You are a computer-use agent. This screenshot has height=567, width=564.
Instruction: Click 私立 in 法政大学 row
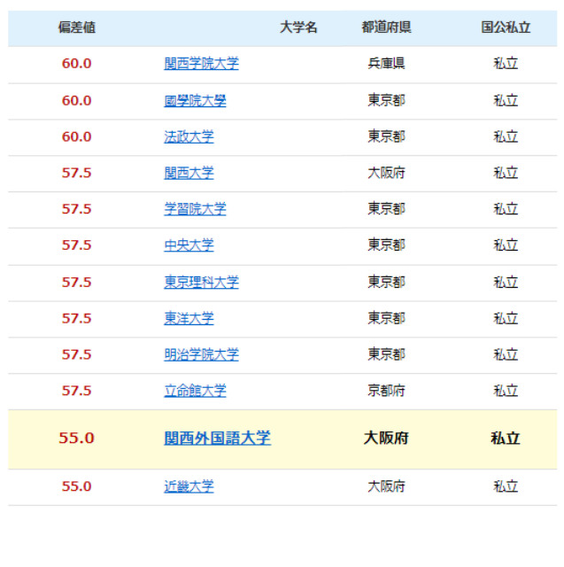tap(506, 136)
